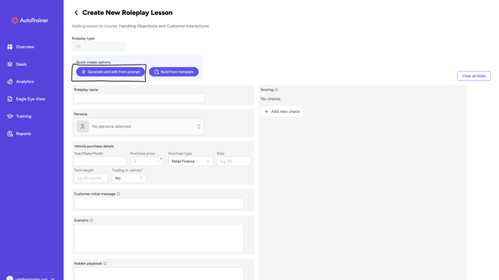Click the Clear all fields button

[x=474, y=76]
